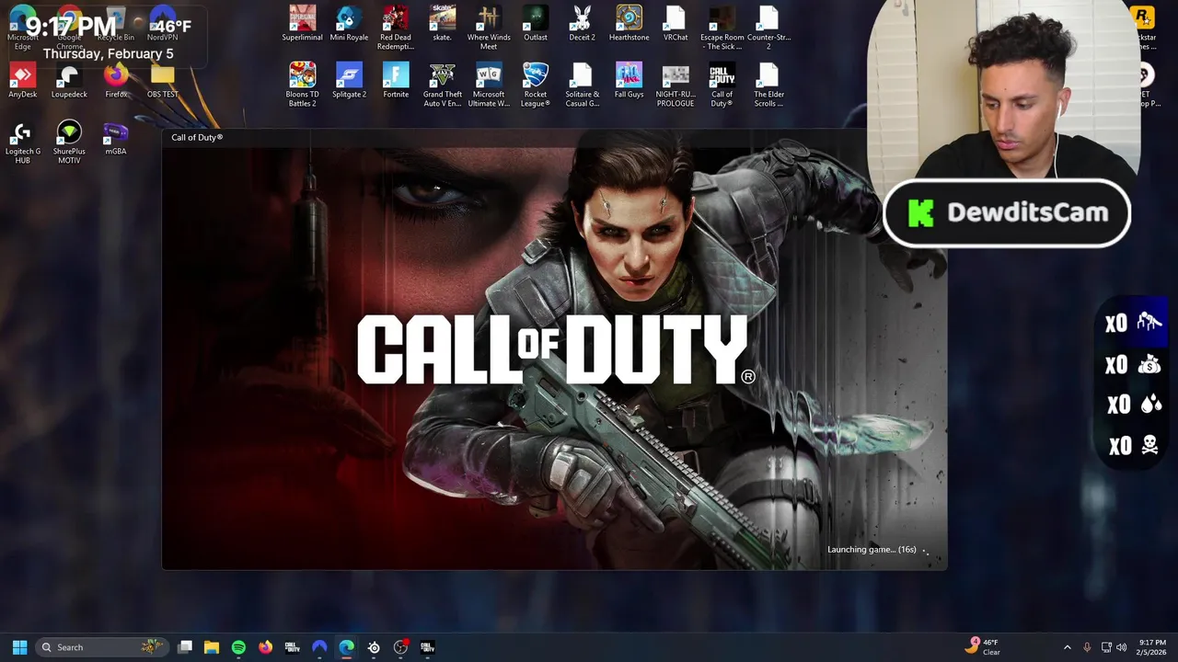
Task: Select the Mini Royale desktop icon
Action: coord(349,24)
